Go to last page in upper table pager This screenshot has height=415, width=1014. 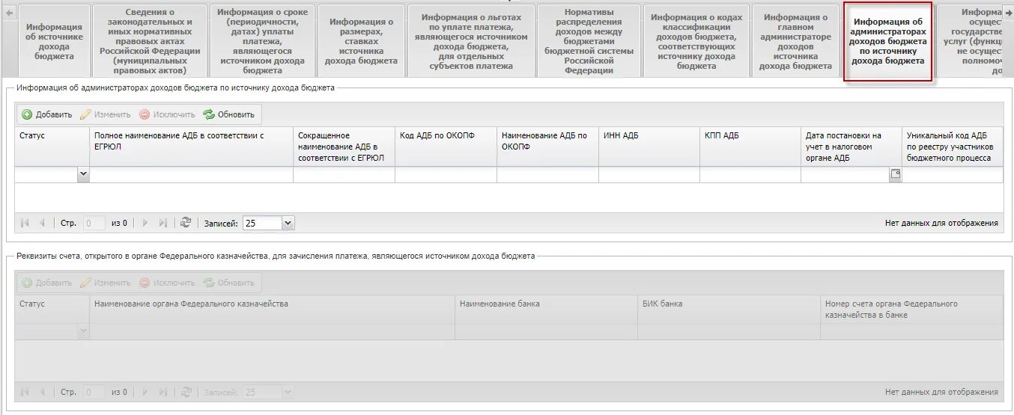tap(163, 223)
